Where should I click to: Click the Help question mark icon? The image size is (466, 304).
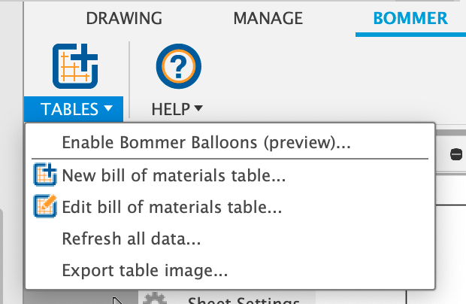tap(179, 66)
